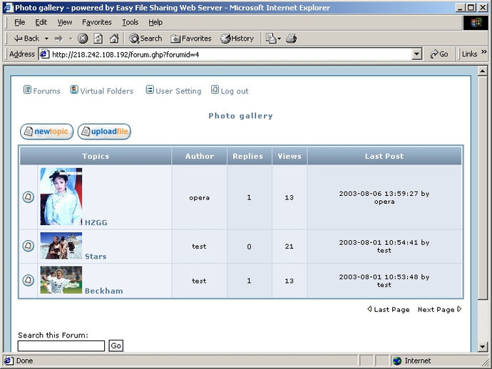Open the Search toolbar button
Screen dimensions: 492x369
point(145,38)
